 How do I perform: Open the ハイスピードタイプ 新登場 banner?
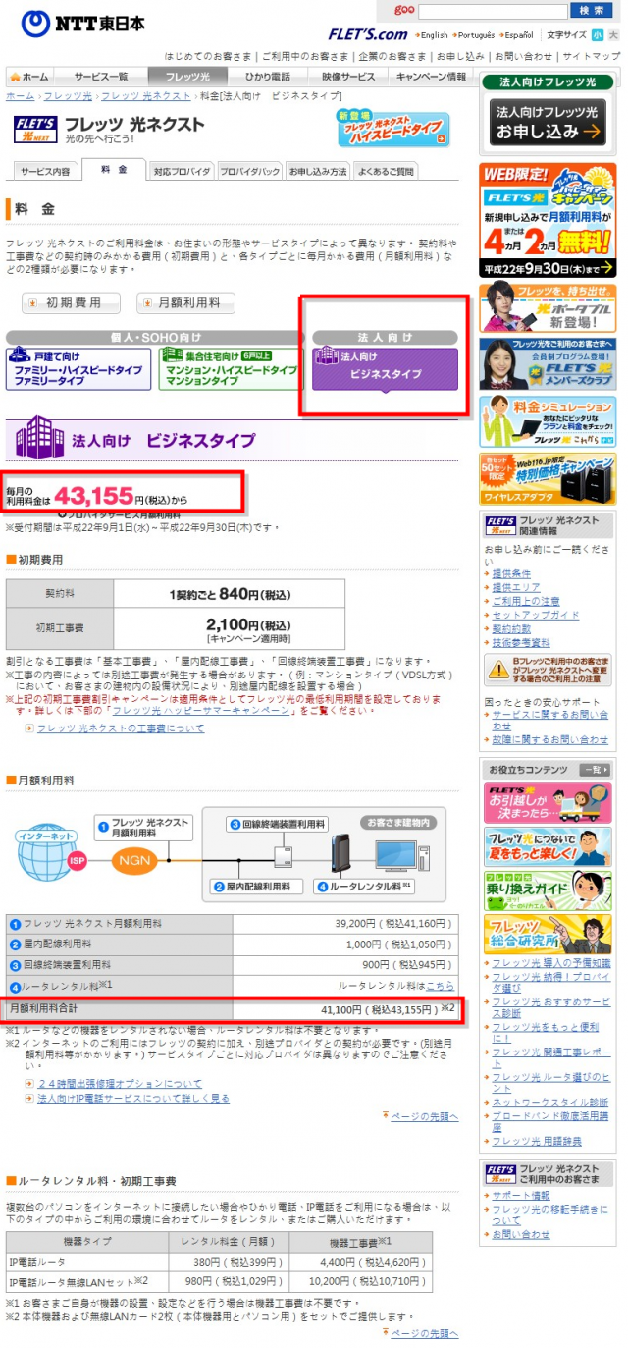coord(392,129)
